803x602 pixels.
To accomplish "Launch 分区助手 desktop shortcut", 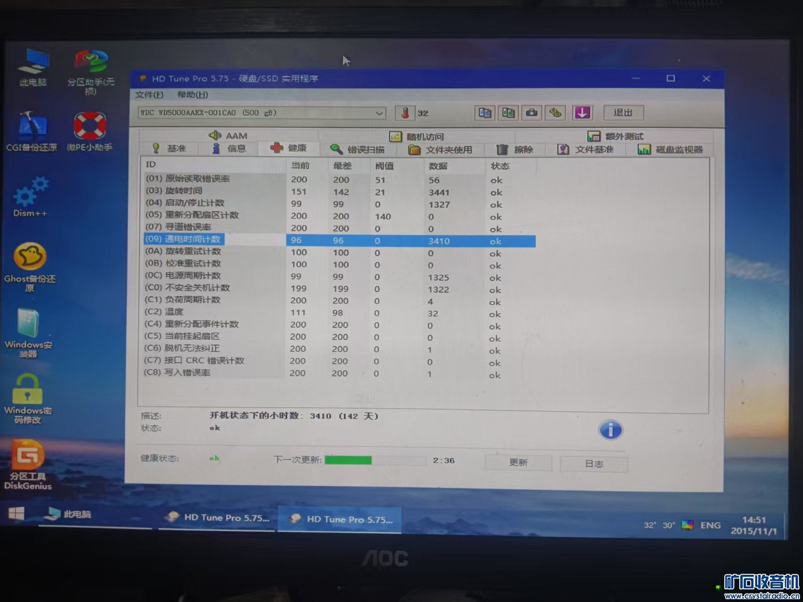I will pyautogui.click(x=91, y=72).
